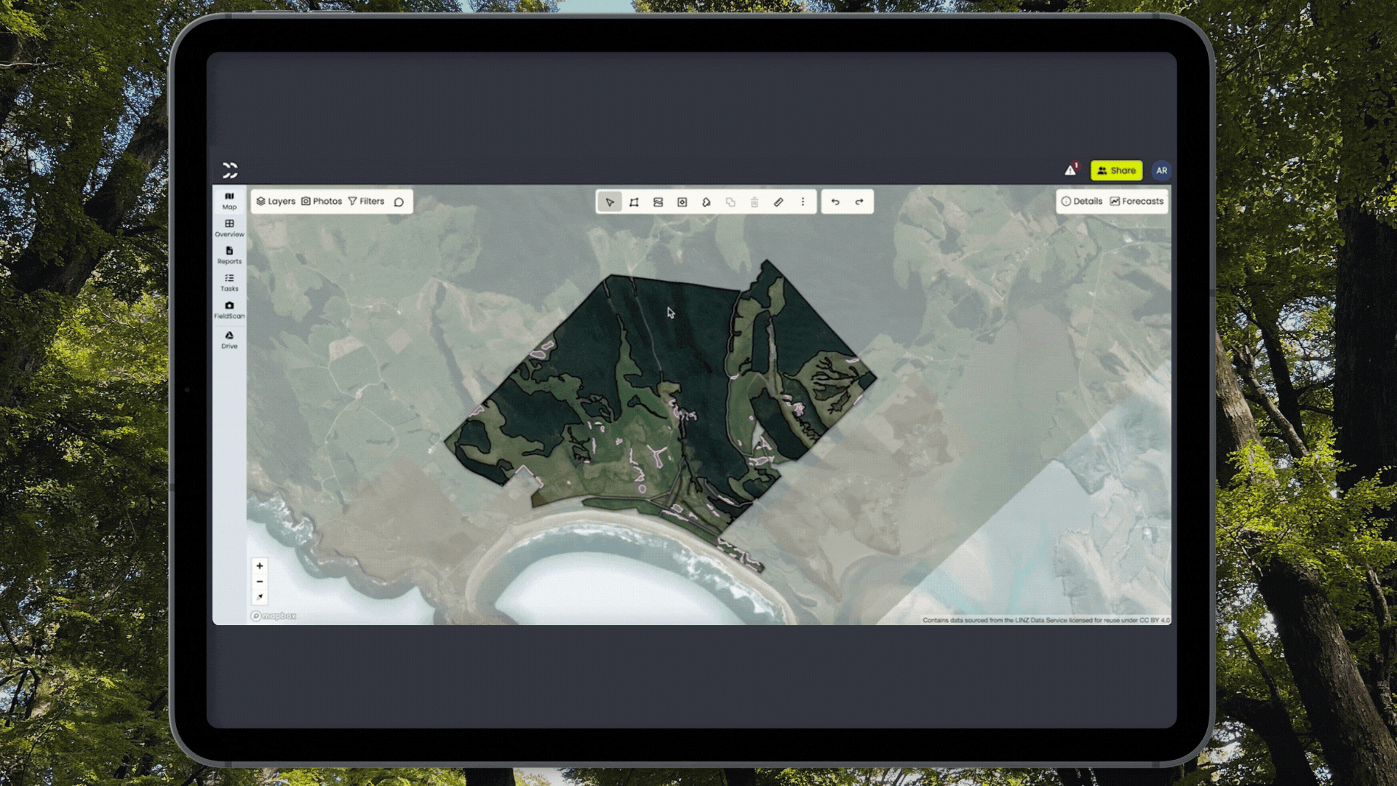
Task: Click the trash delete icon
Action: click(x=755, y=202)
